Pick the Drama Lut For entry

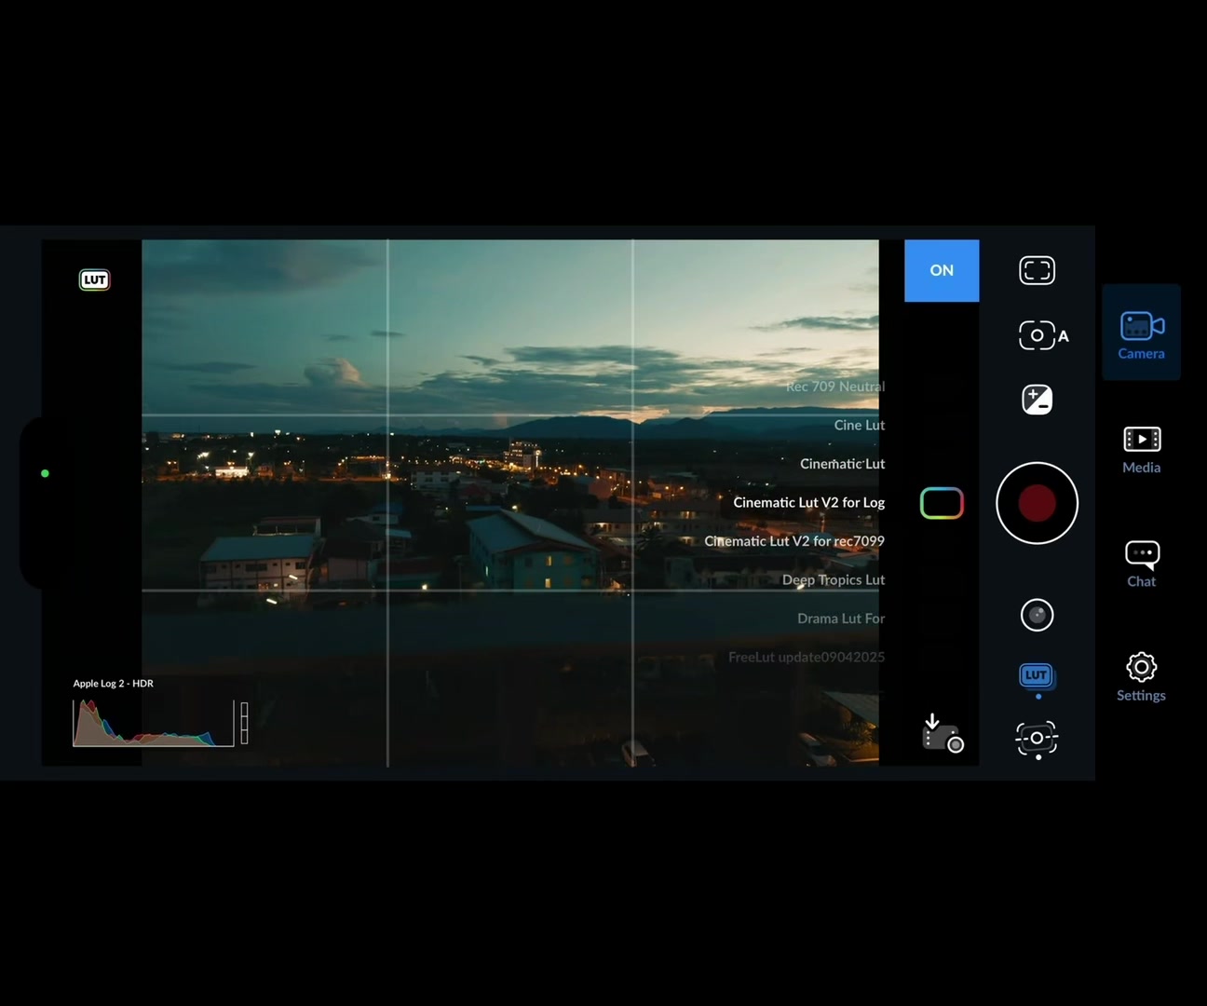(x=840, y=619)
